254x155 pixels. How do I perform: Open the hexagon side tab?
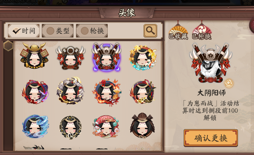8,46
